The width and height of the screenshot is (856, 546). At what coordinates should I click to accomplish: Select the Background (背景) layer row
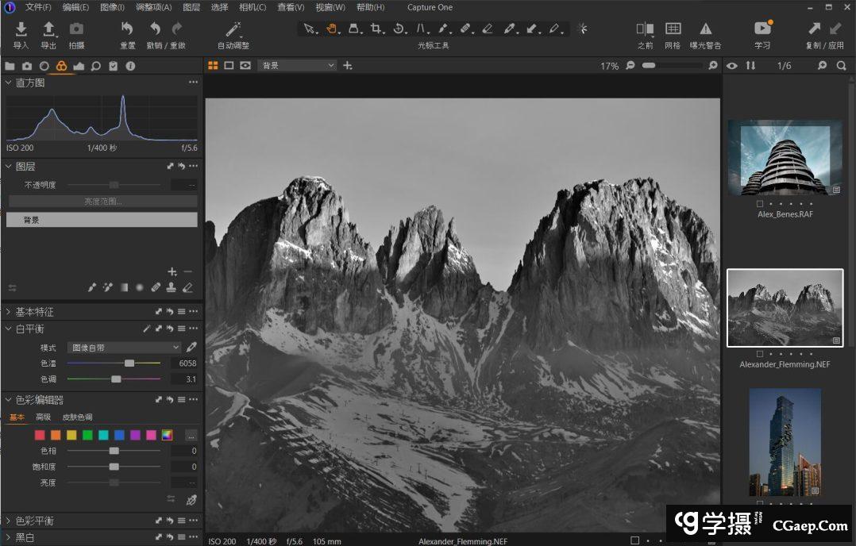(102, 220)
